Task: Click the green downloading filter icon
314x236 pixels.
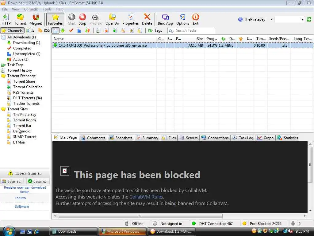Action: pyautogui.click(x=63, y=30)
